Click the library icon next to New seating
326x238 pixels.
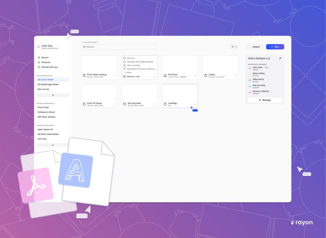pyautogui.click(x=124, y=65)
